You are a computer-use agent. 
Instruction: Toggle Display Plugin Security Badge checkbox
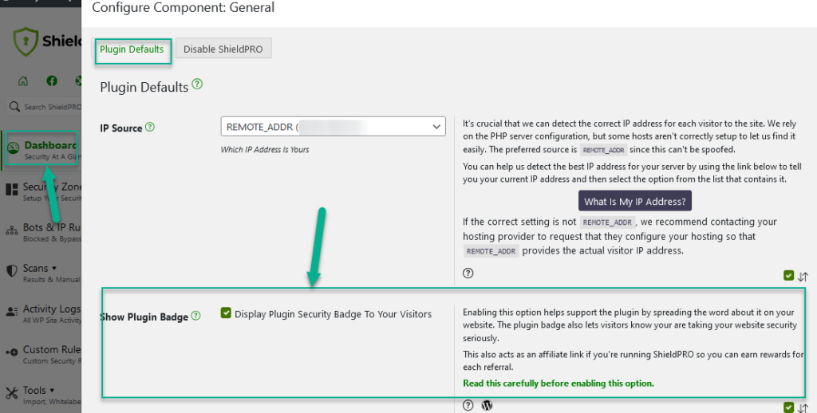pos(226,314)
